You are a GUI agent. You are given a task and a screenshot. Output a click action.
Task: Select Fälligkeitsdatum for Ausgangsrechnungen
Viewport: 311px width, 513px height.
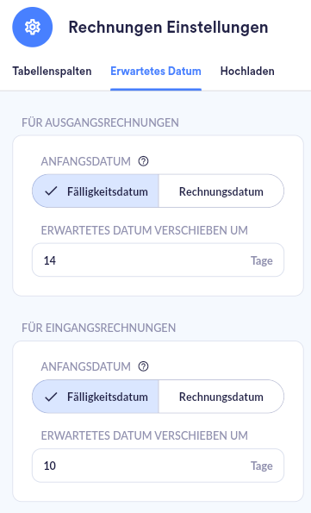[96, 191]
